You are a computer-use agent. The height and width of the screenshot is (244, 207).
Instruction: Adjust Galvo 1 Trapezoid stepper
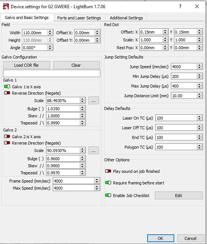83,123
